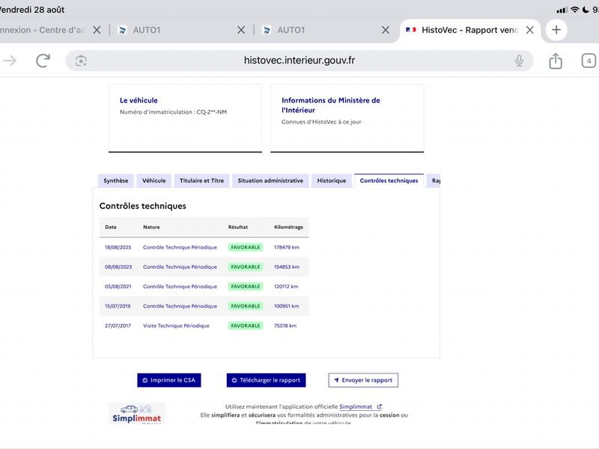Click the 154853 km mileage value
This screenshot has width=599, height=449.
tap(287, 267)
